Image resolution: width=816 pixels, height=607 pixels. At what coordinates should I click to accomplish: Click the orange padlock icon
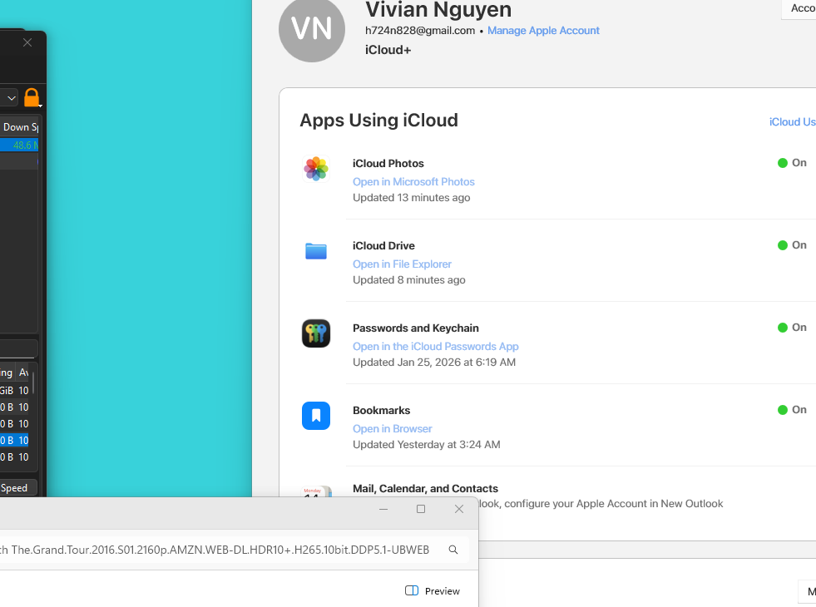(32, 98)
